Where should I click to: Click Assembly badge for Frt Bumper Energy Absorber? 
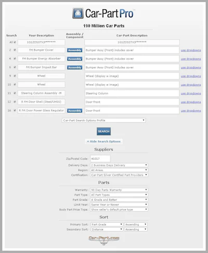point(75,59)
